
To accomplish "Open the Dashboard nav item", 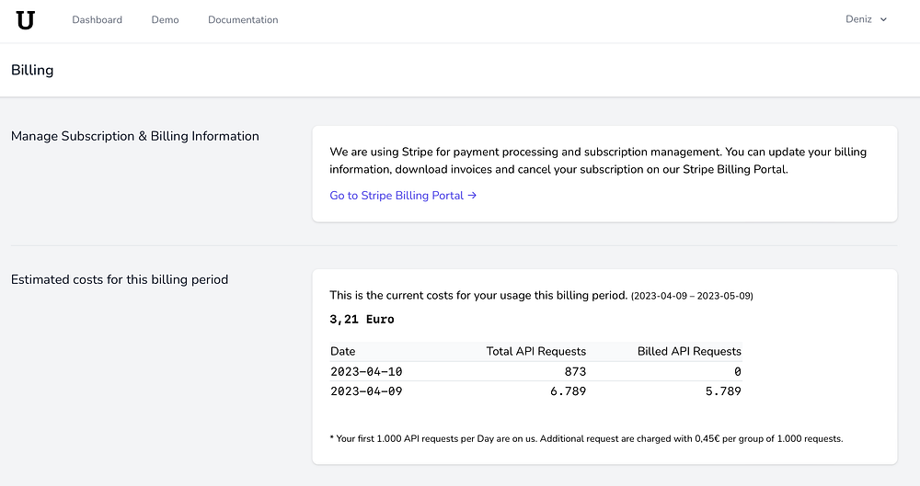I will coord(97,19).
